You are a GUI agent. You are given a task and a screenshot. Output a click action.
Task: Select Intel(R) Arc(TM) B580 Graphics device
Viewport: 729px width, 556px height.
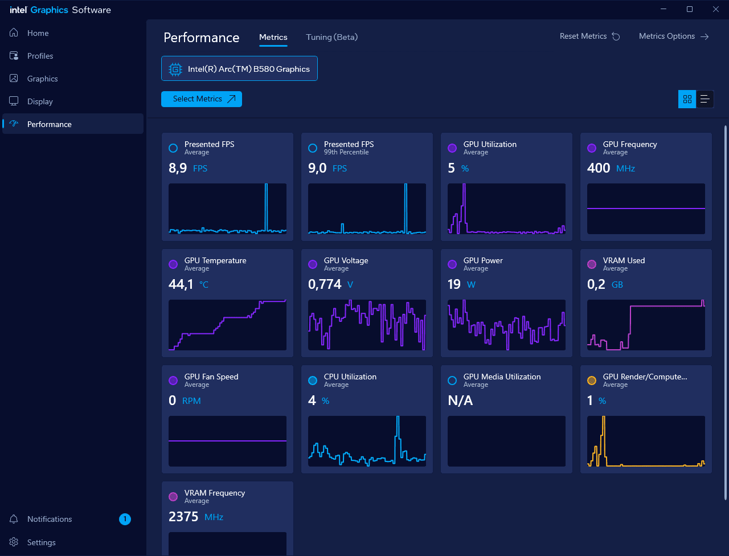point(239,68)
